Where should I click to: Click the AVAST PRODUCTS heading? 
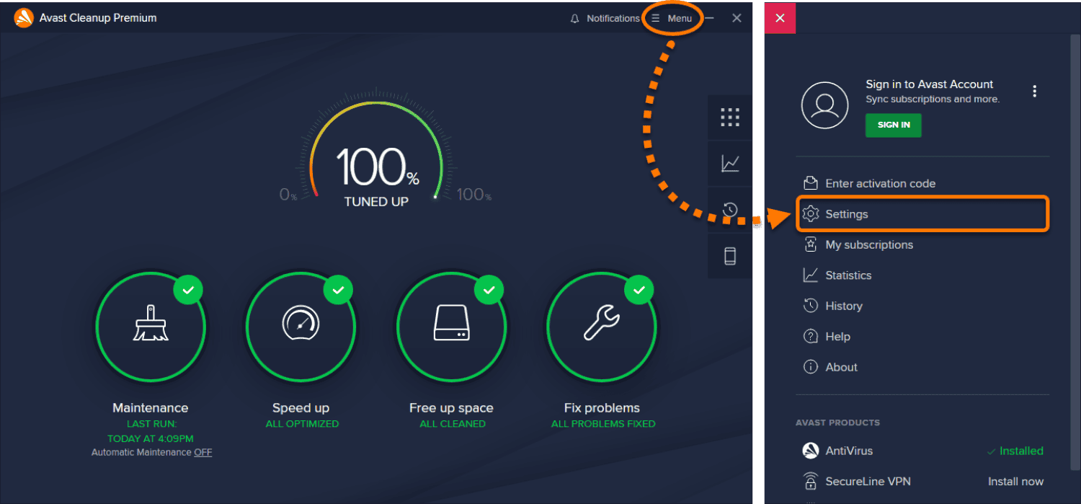[x=837, y=423]
